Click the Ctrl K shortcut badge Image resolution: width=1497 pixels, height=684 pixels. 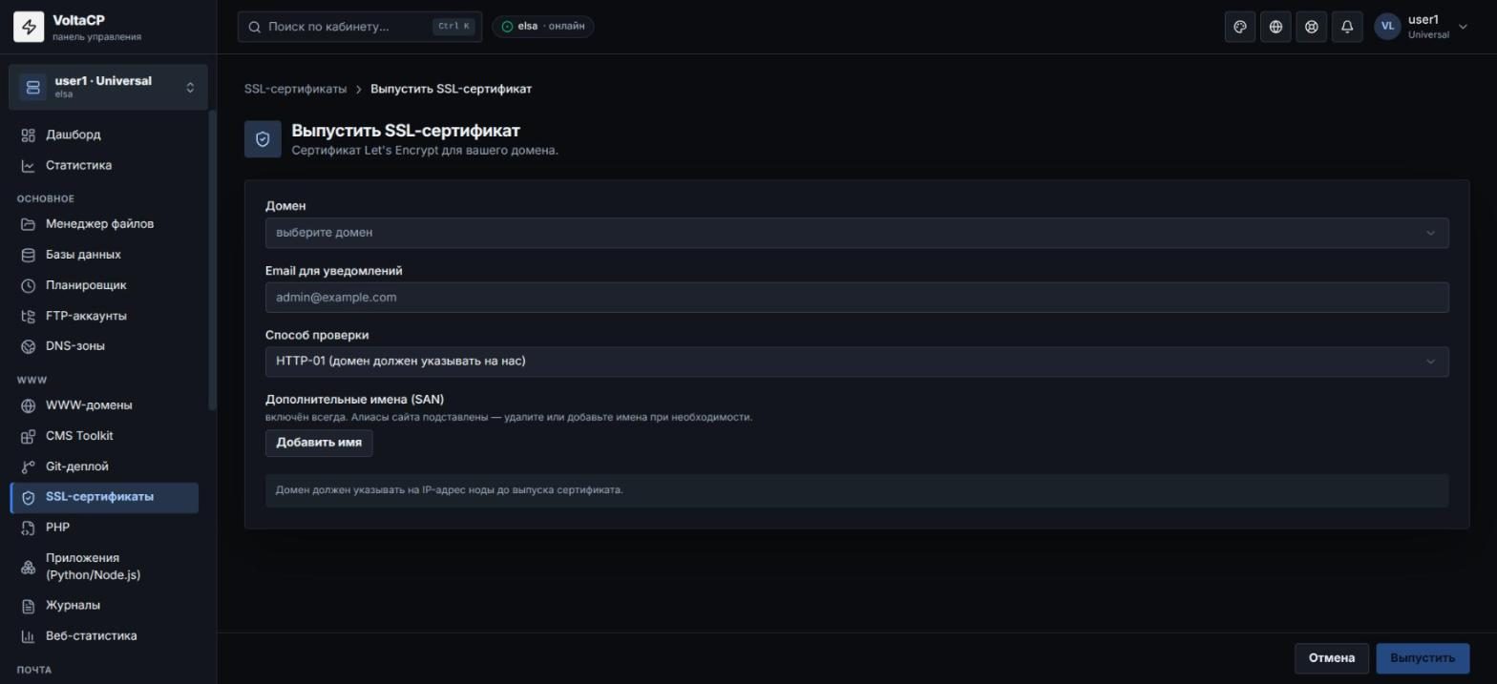(453, 27)
